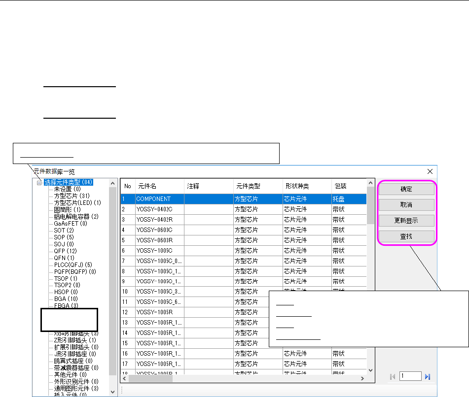Image resolution: width=469 pixels, height=397 pixels.
Task: Select HSOP (0) tree item
Action: click(66, 292)
